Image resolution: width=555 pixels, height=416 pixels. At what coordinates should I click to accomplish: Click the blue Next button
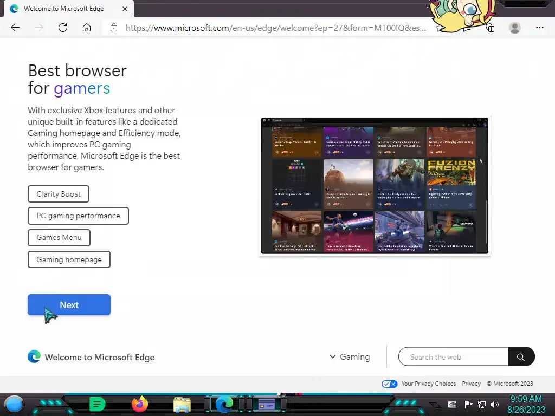69,305
